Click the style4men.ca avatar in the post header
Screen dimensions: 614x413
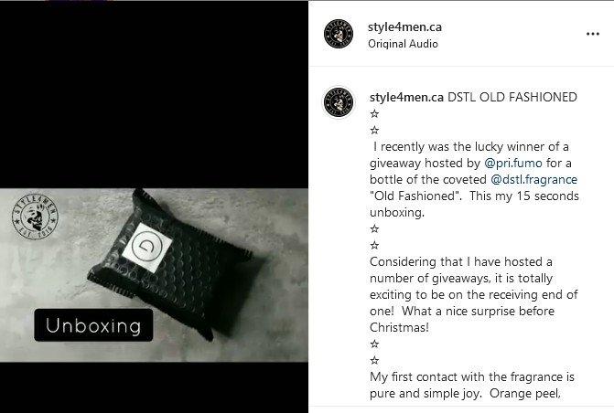(x=339, y=34)
